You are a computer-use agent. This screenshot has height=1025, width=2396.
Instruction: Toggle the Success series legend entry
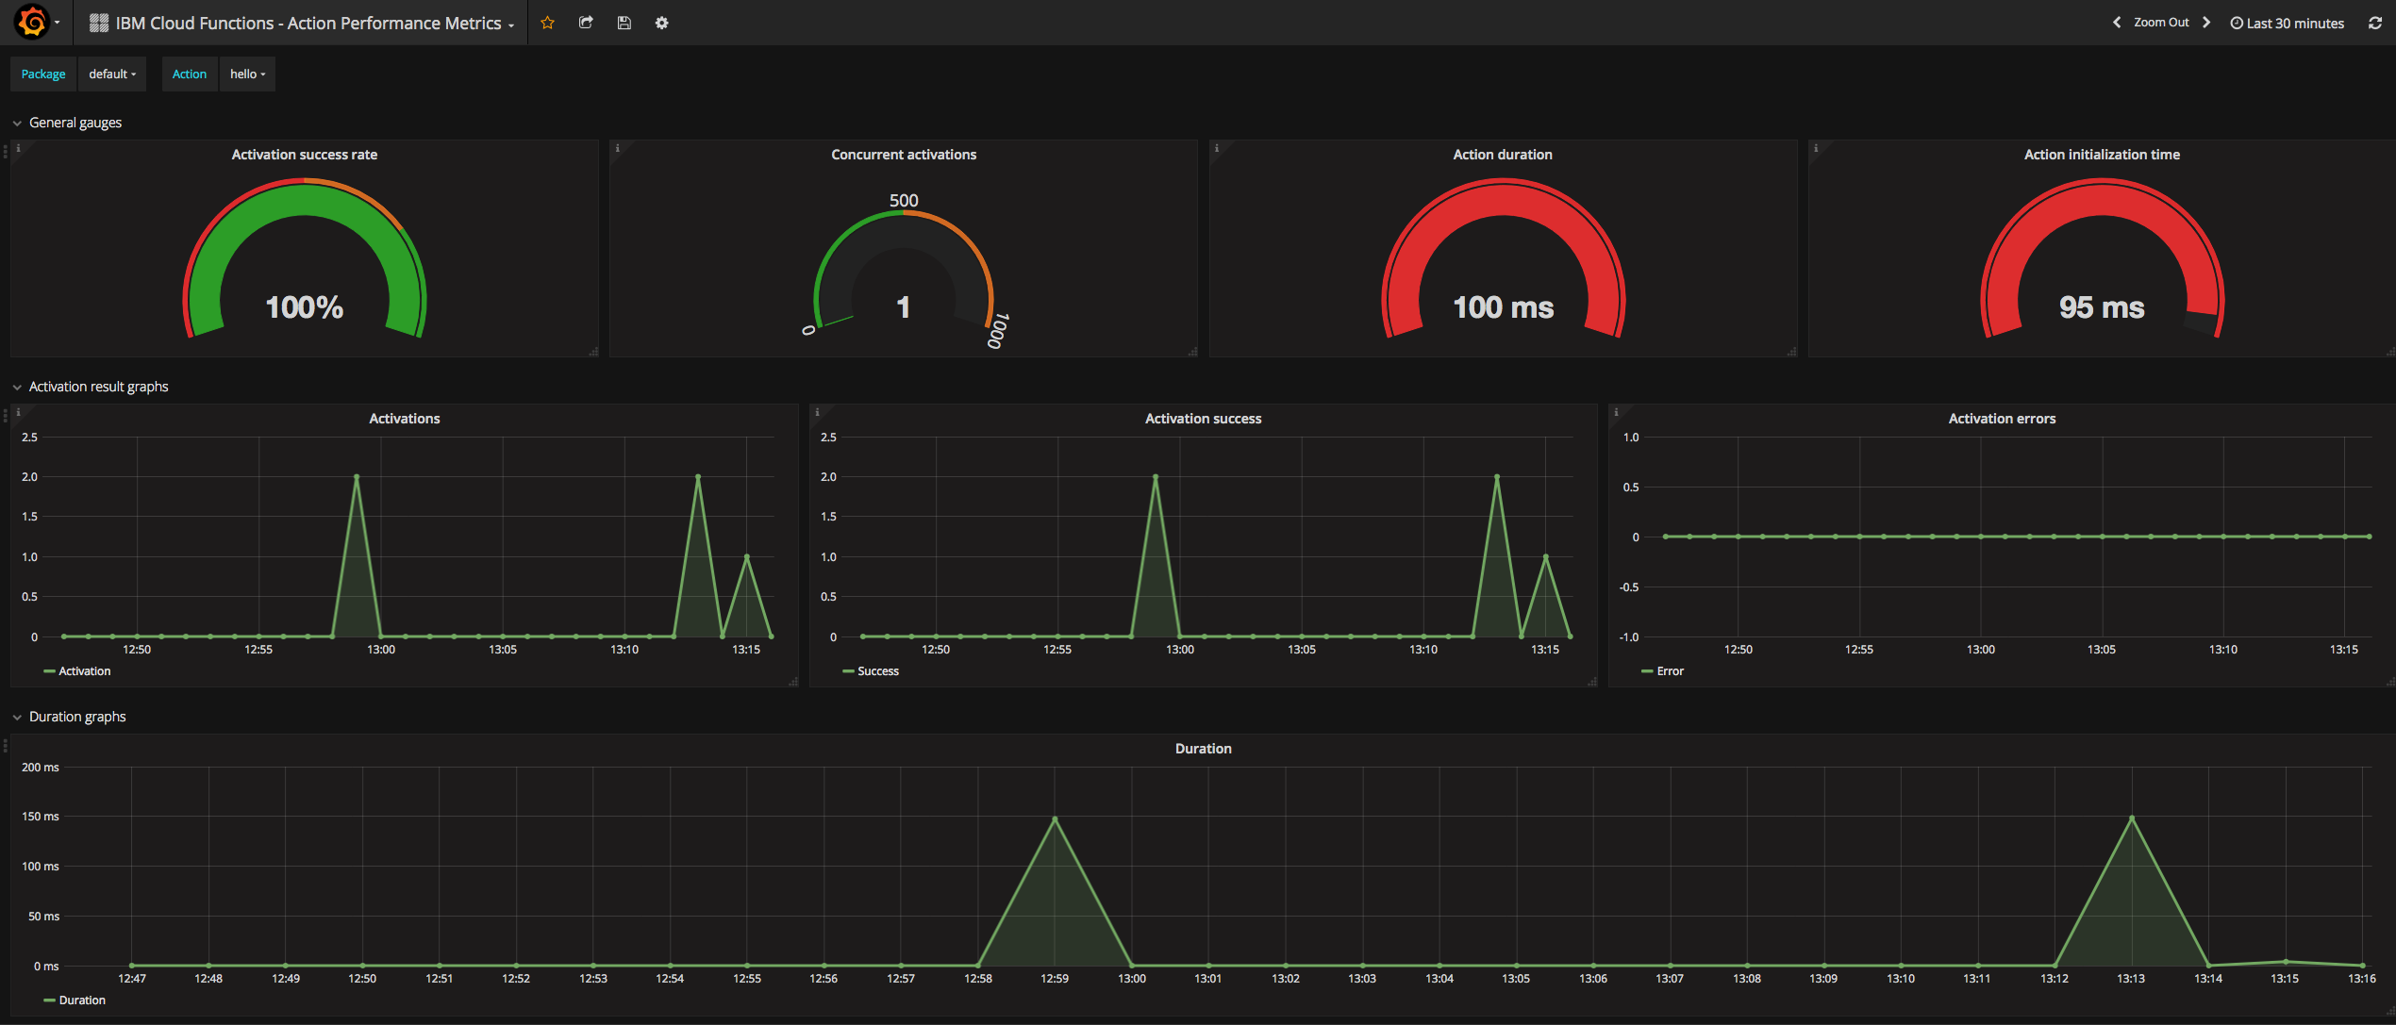[877, 671]
